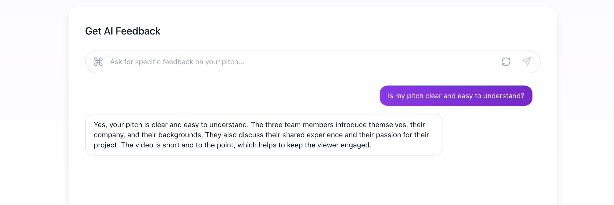Click the refresh arrows icon to regenerate feedback

click(x=506, y=62)
